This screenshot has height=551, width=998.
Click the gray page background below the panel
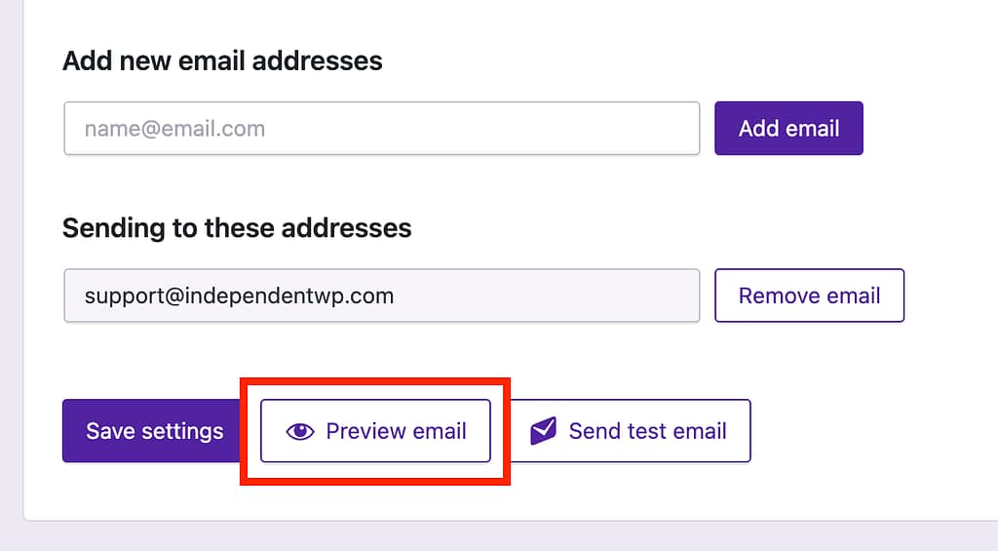499,537
